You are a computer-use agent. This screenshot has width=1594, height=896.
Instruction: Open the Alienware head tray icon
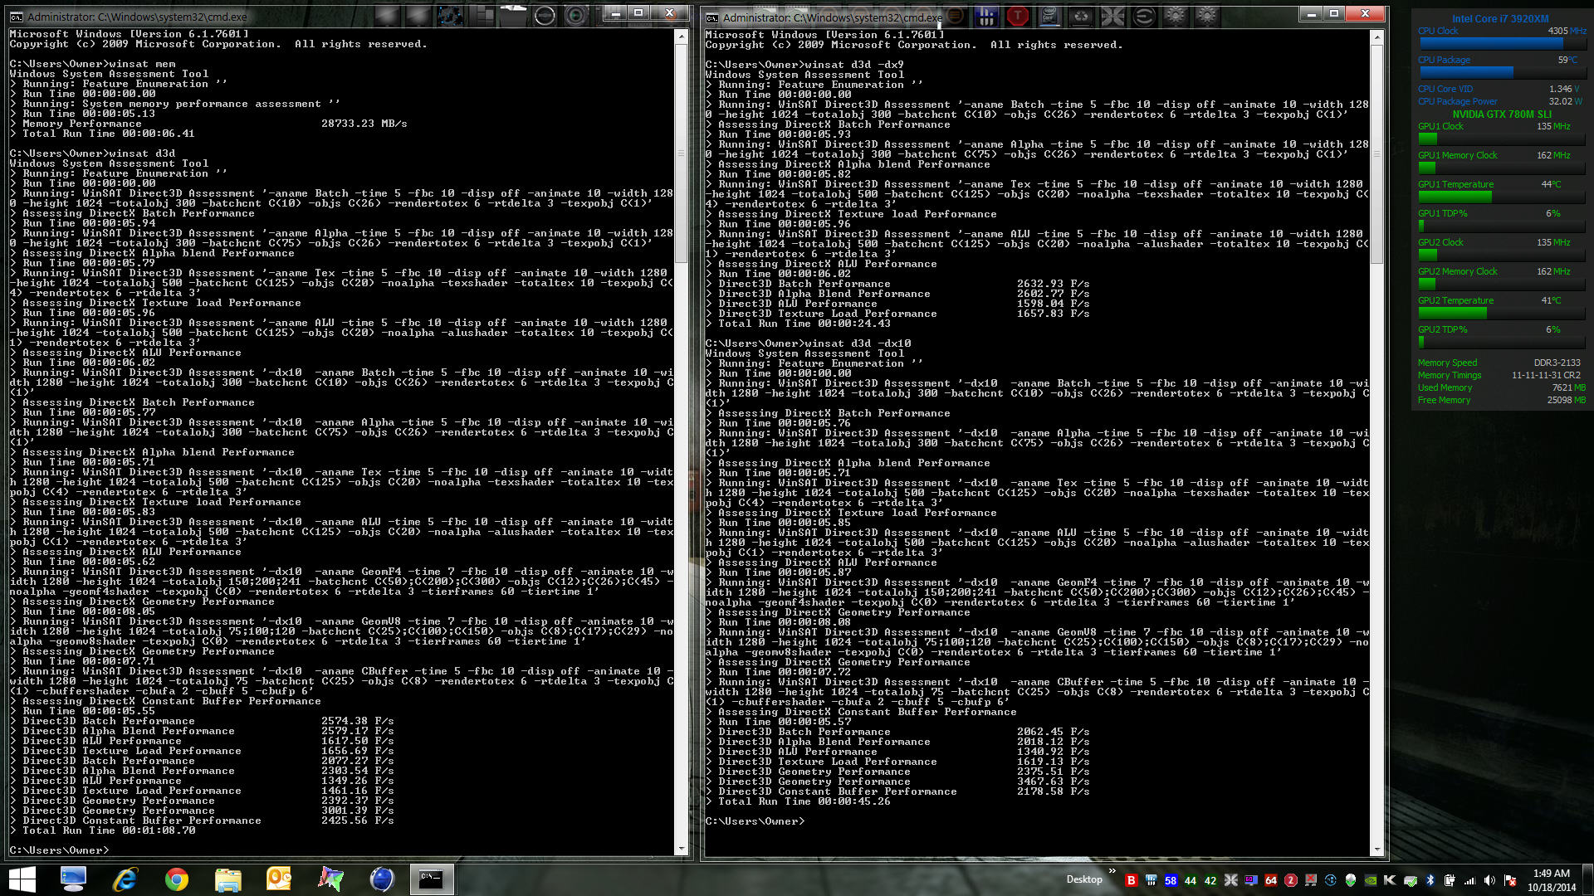click(1350, 880)
